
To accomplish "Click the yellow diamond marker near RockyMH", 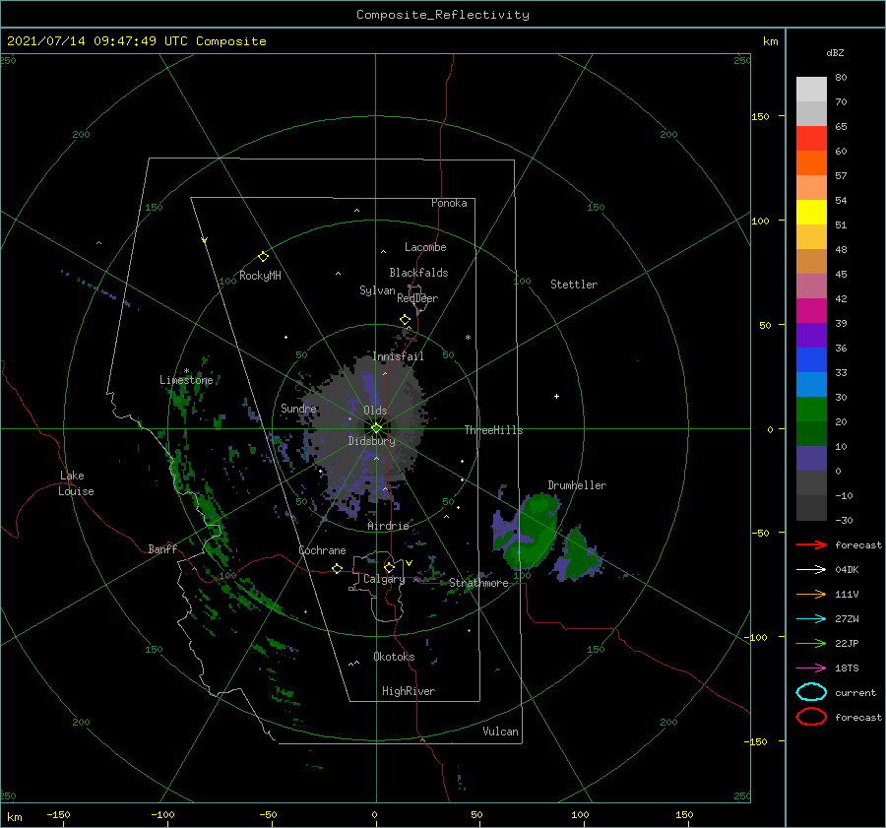I will [263, 257].
